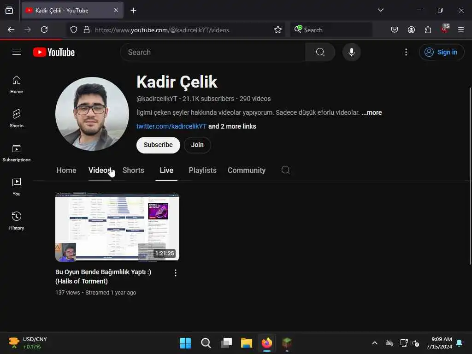Open the Pocket save icon
Viewport: 472px width, 354px height.
[x=395, y=29]
